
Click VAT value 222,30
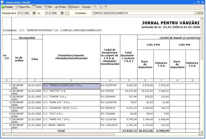[162, 126]
